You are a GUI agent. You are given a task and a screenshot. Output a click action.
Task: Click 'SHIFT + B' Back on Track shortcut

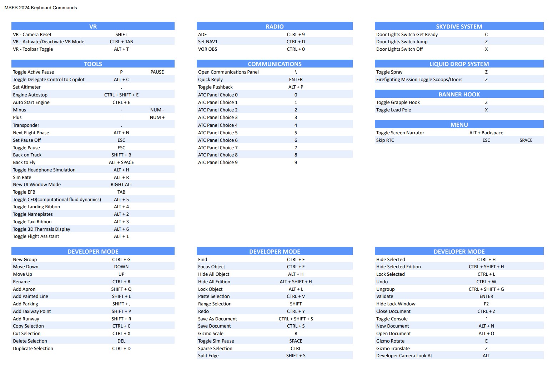pos(121,155)
